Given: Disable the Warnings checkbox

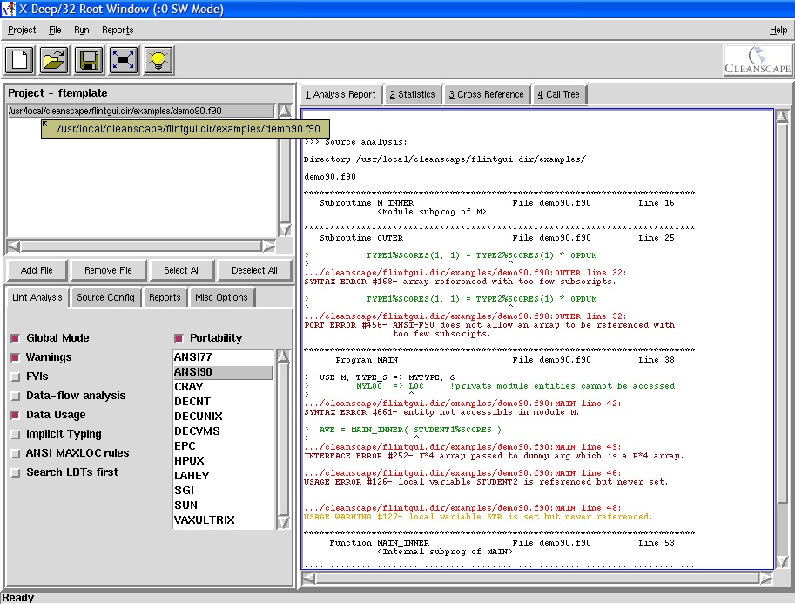Looking at the screenshot, I should pyautogui.click(x=16, y=357).
